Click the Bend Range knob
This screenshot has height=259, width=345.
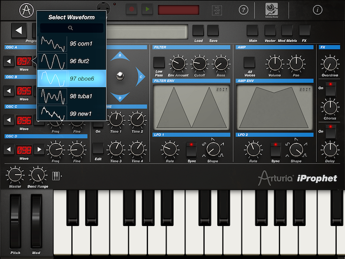click(38, 175)
